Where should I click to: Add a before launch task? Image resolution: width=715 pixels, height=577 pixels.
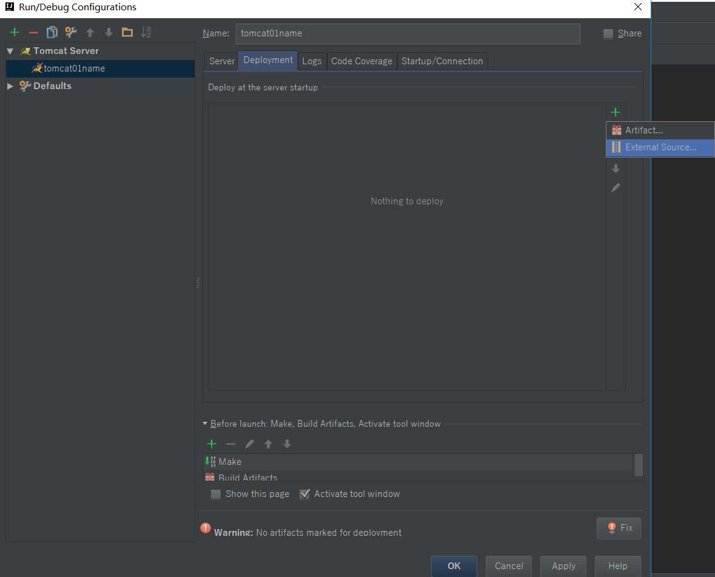pos(212,444)
